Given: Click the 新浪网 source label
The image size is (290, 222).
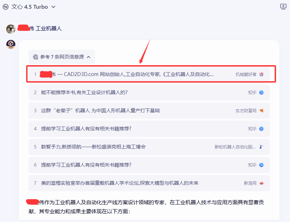Looking at the screenshot, I should [250, 183].
